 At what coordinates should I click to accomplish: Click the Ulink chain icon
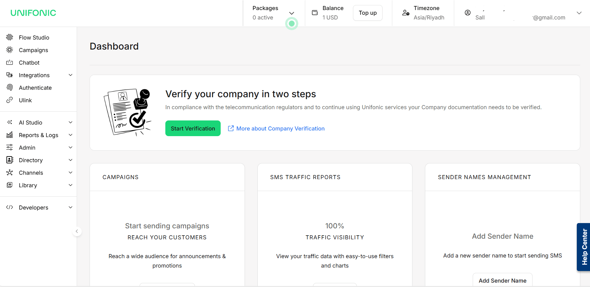10,100
